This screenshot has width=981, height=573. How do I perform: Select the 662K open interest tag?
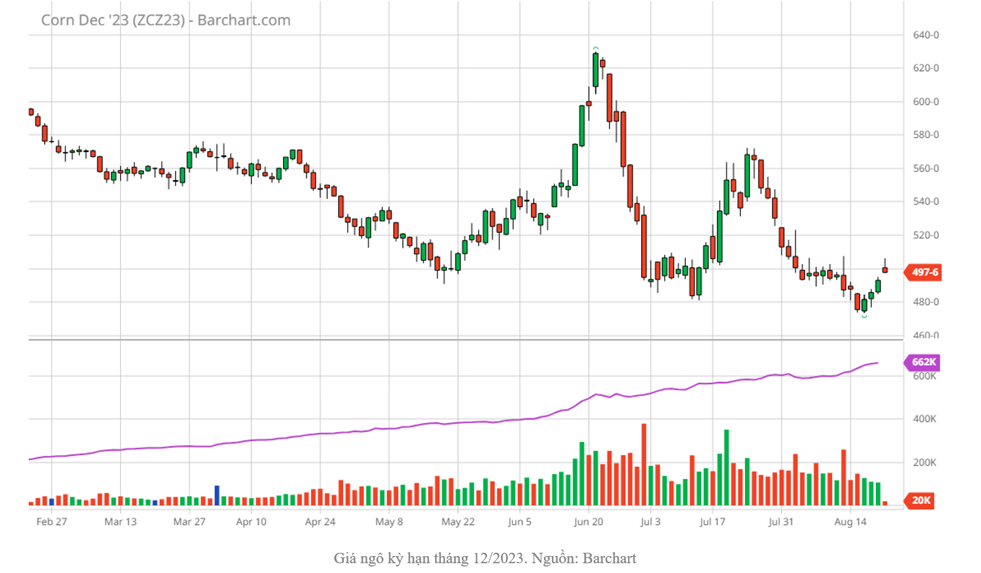922,362
